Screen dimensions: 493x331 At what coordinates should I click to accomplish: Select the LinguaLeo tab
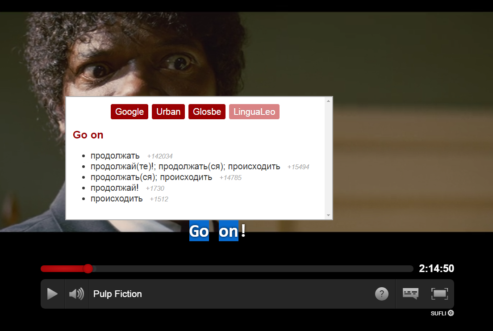[x=255, y=112]
